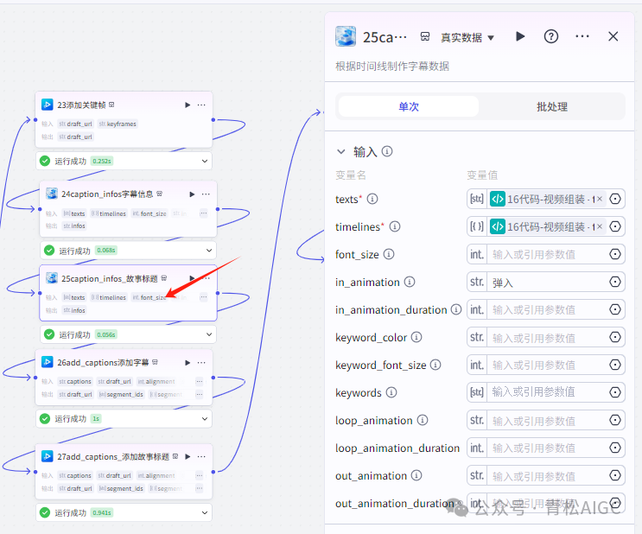Viewport: 642px width, 534px height.
Task: Show hidden inputs of 24caption_infos node
Action: tap(204, 213)
